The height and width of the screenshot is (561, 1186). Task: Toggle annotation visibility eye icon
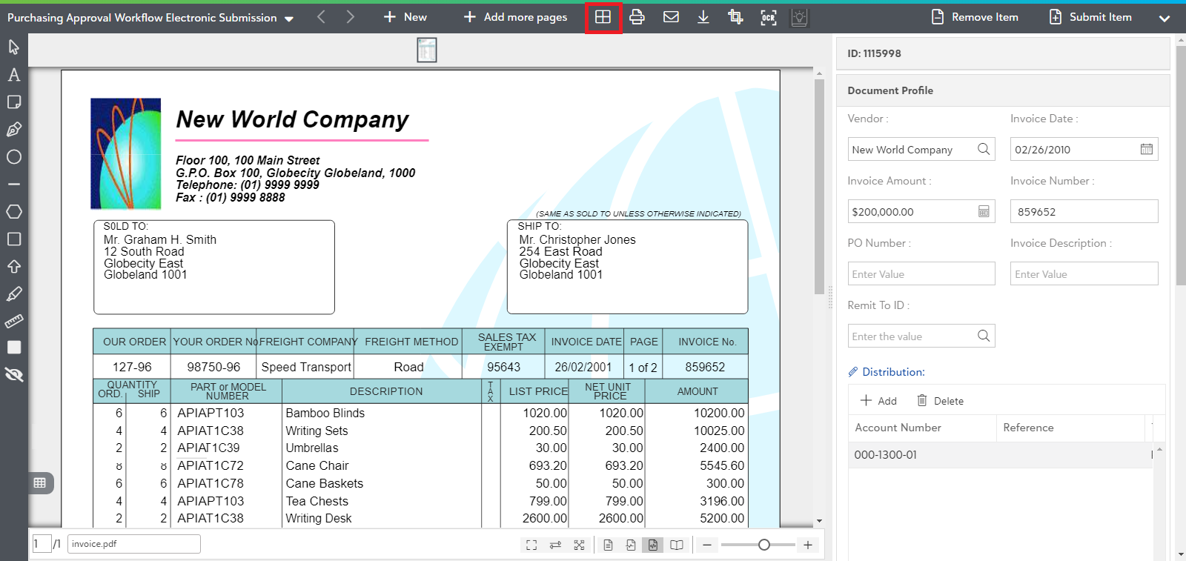coord(13,375)
